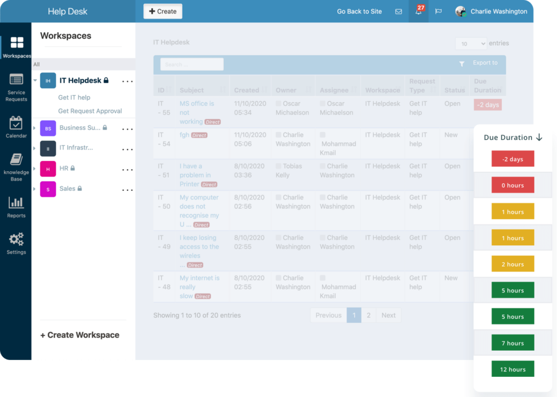
Task: Open ticket fgh
Action: [x=184, y=135]
